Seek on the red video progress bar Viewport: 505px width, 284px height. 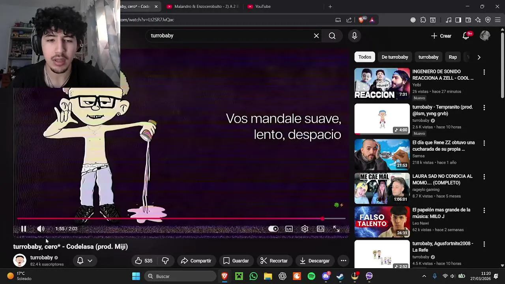pos(181,219)
